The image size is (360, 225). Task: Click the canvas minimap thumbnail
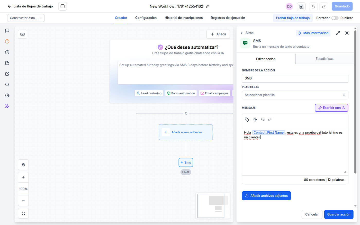click(213, 206)
